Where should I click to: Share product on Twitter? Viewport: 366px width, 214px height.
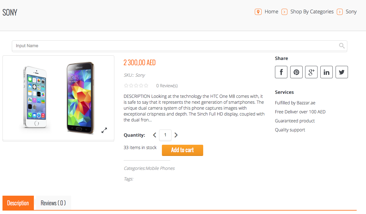pyautogui.click(x=342, y=72)
